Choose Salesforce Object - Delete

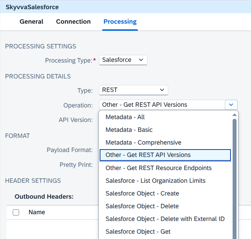pyautogui.click(x=165, y=206)
